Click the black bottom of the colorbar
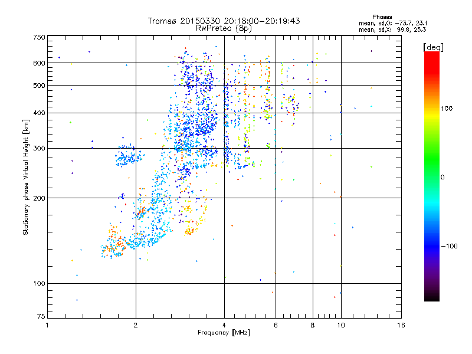Image resolution: width=472 pixels, height=354 pixels. click(432, 297)
